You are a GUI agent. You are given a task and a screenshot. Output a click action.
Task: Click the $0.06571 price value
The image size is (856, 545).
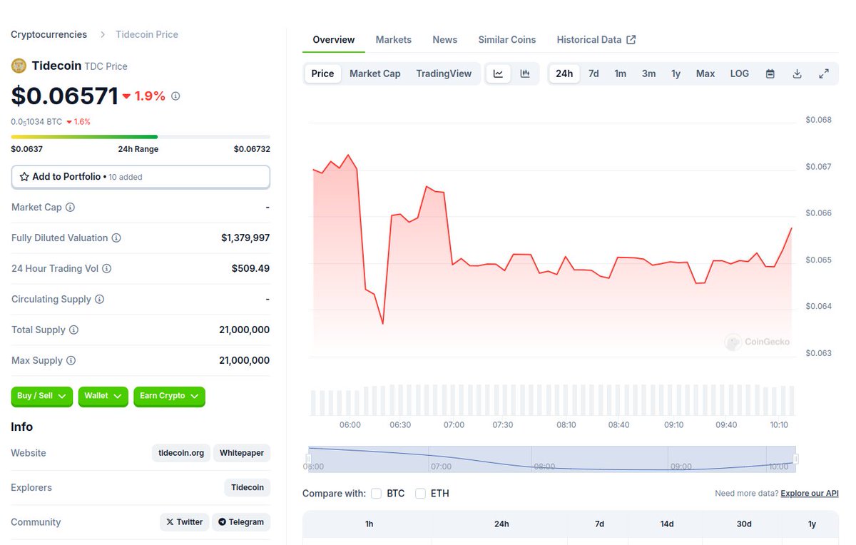[x=64, y=96]
